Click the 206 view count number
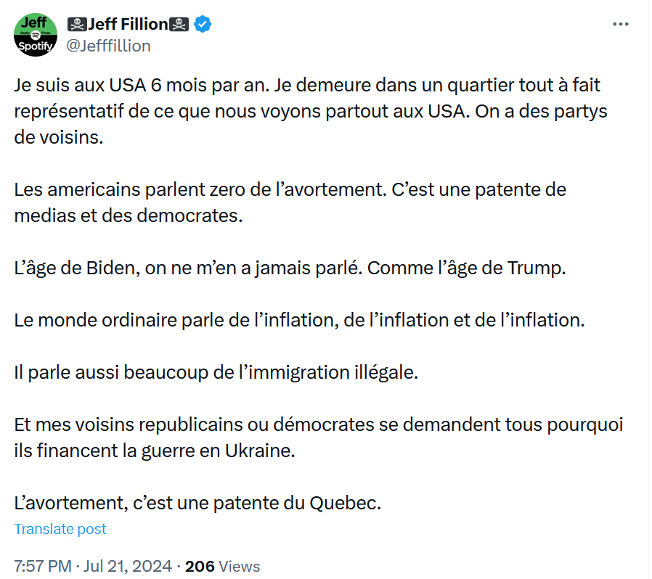 (x=200, y=566)
